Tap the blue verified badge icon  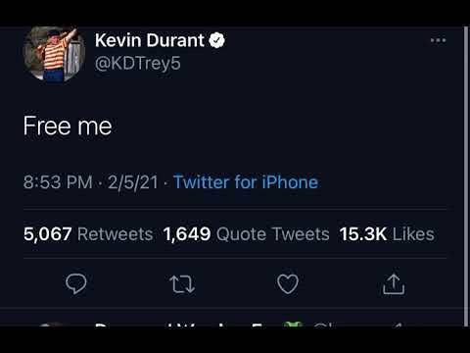click(x=216, y=41)
